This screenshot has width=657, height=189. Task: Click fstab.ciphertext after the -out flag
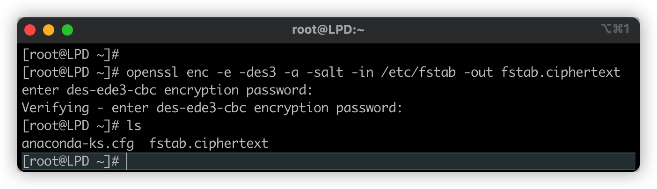(561, 73)
